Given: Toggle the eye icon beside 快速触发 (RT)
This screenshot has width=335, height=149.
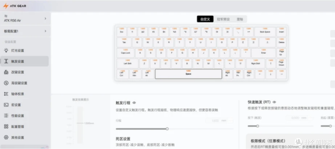Looking at the screenshot, I should 275,102.
